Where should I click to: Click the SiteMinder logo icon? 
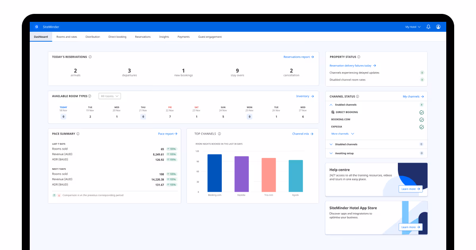(x=36, y=27)
